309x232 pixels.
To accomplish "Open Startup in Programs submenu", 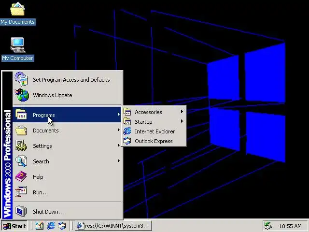I will (154, 121).
